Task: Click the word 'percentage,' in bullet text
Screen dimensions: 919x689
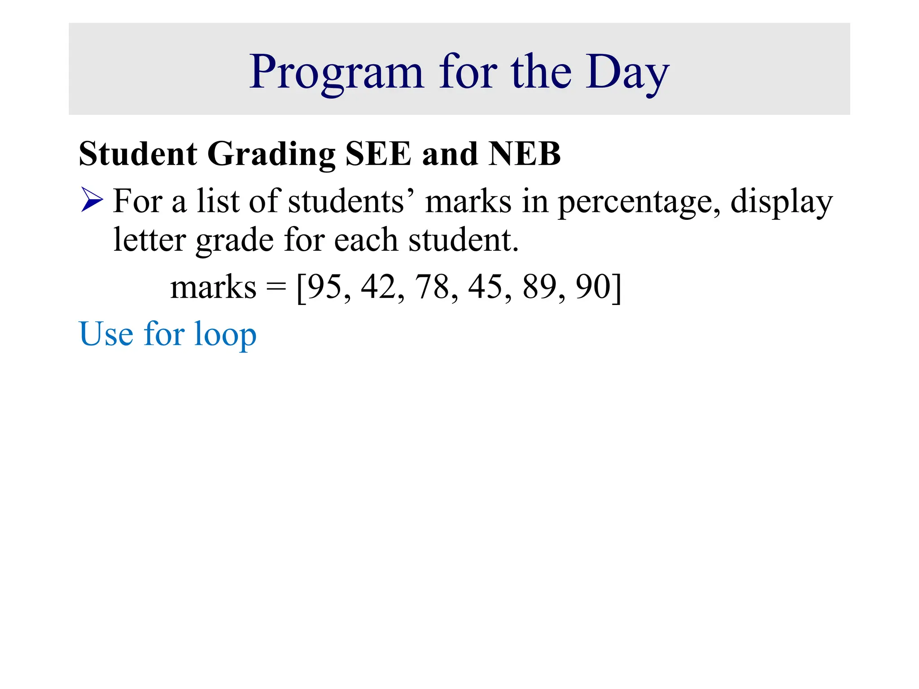Action: click(639, 201)
